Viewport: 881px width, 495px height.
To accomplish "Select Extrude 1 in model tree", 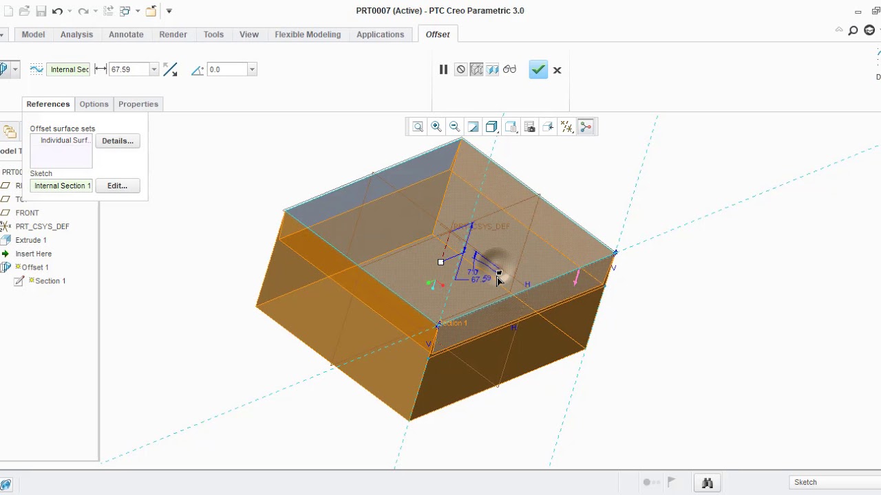I will pos(31,240).
